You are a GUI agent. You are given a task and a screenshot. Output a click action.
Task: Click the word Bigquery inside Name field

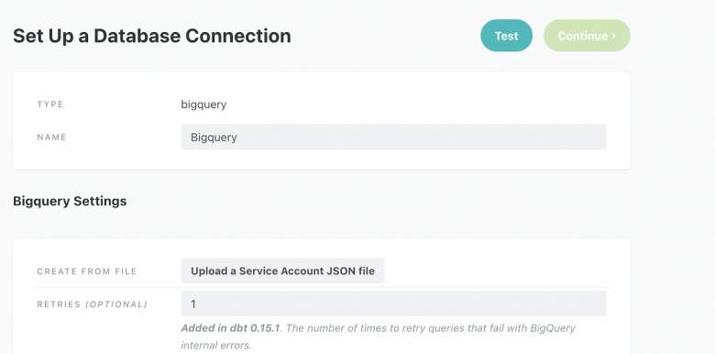[x=214, y=138]
